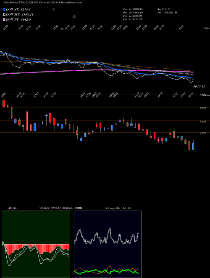
Task: Select the DOW ST: 3214.8 label
Action: (18, 9)
